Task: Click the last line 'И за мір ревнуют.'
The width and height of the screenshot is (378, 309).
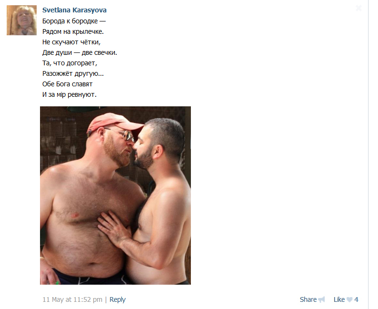Action: click(70, 94)
